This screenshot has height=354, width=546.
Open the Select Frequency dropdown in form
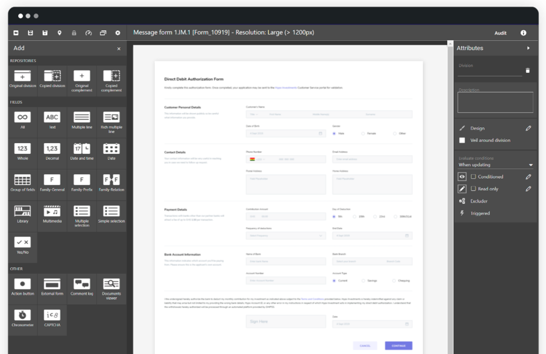point(285,235)
